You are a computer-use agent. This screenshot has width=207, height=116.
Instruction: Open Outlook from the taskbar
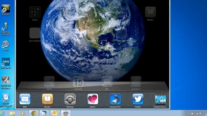[x=55, y=113]
